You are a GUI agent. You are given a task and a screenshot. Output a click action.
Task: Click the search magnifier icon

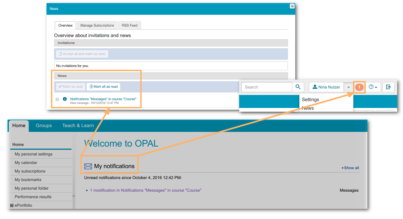[298, 87]
